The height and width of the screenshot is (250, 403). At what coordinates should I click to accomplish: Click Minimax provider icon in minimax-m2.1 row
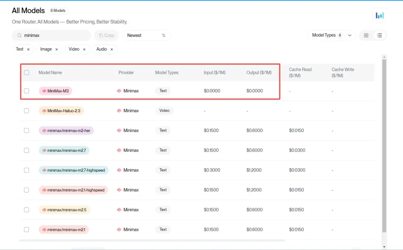[x=119, y=230]
